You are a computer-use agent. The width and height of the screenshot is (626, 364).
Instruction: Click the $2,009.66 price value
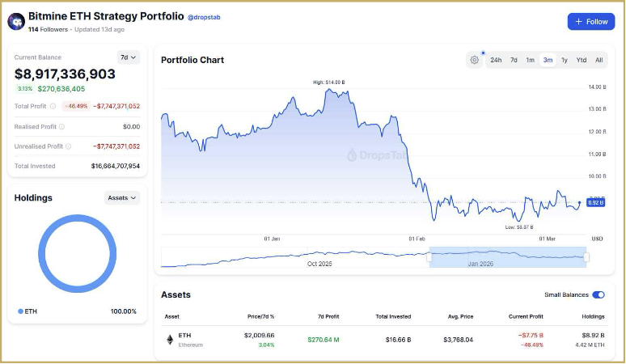coord(260,335)
